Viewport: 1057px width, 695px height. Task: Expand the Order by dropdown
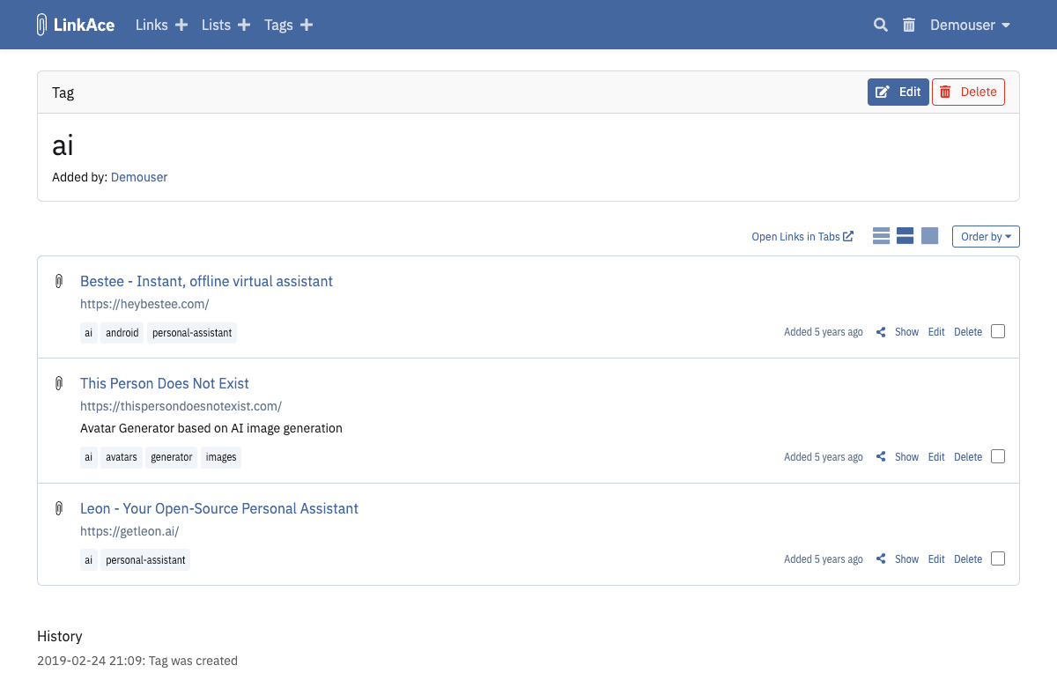(x=985, y=237)
